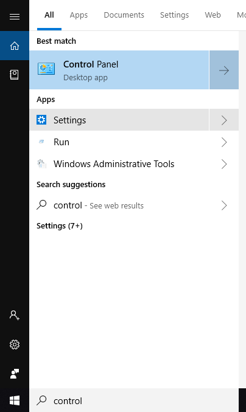Viewport: 246px width, 412px height.
Task: Expand the Settings result chevron
Action: pos(224,120)
